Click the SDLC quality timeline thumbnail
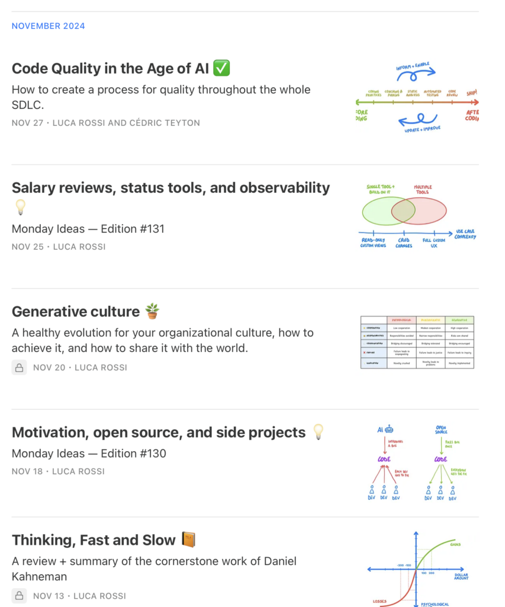 [x=417, y=98]
